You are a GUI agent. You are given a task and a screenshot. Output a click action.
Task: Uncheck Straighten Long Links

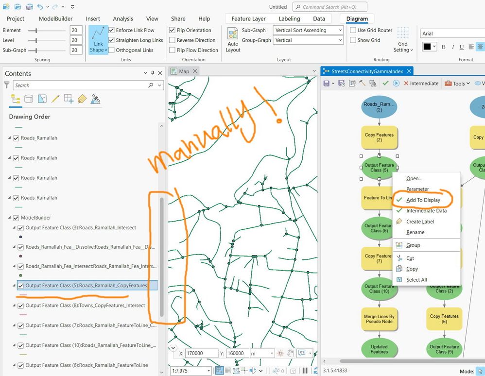112,40
